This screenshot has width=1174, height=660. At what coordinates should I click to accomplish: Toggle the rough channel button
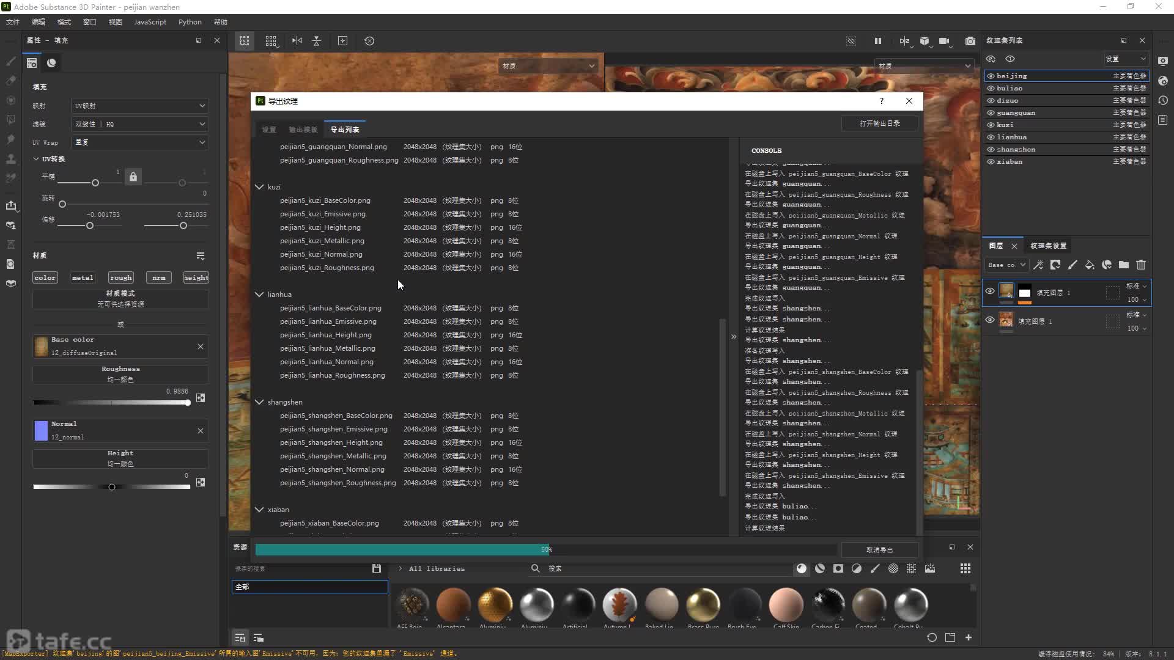point(120,277)
